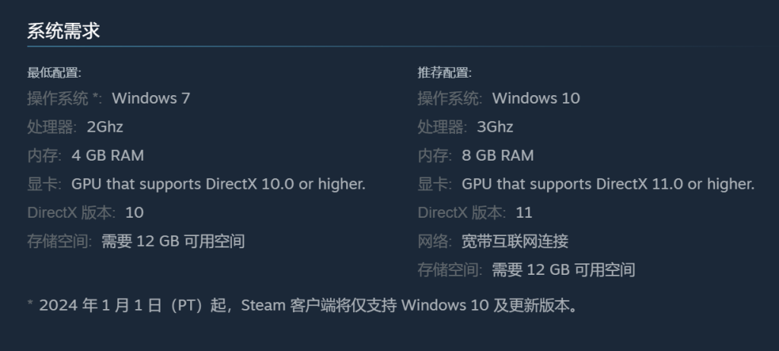Screen dimensions: 779x351
Task: Select the 最低配置 column label
Action: (54, 72)
